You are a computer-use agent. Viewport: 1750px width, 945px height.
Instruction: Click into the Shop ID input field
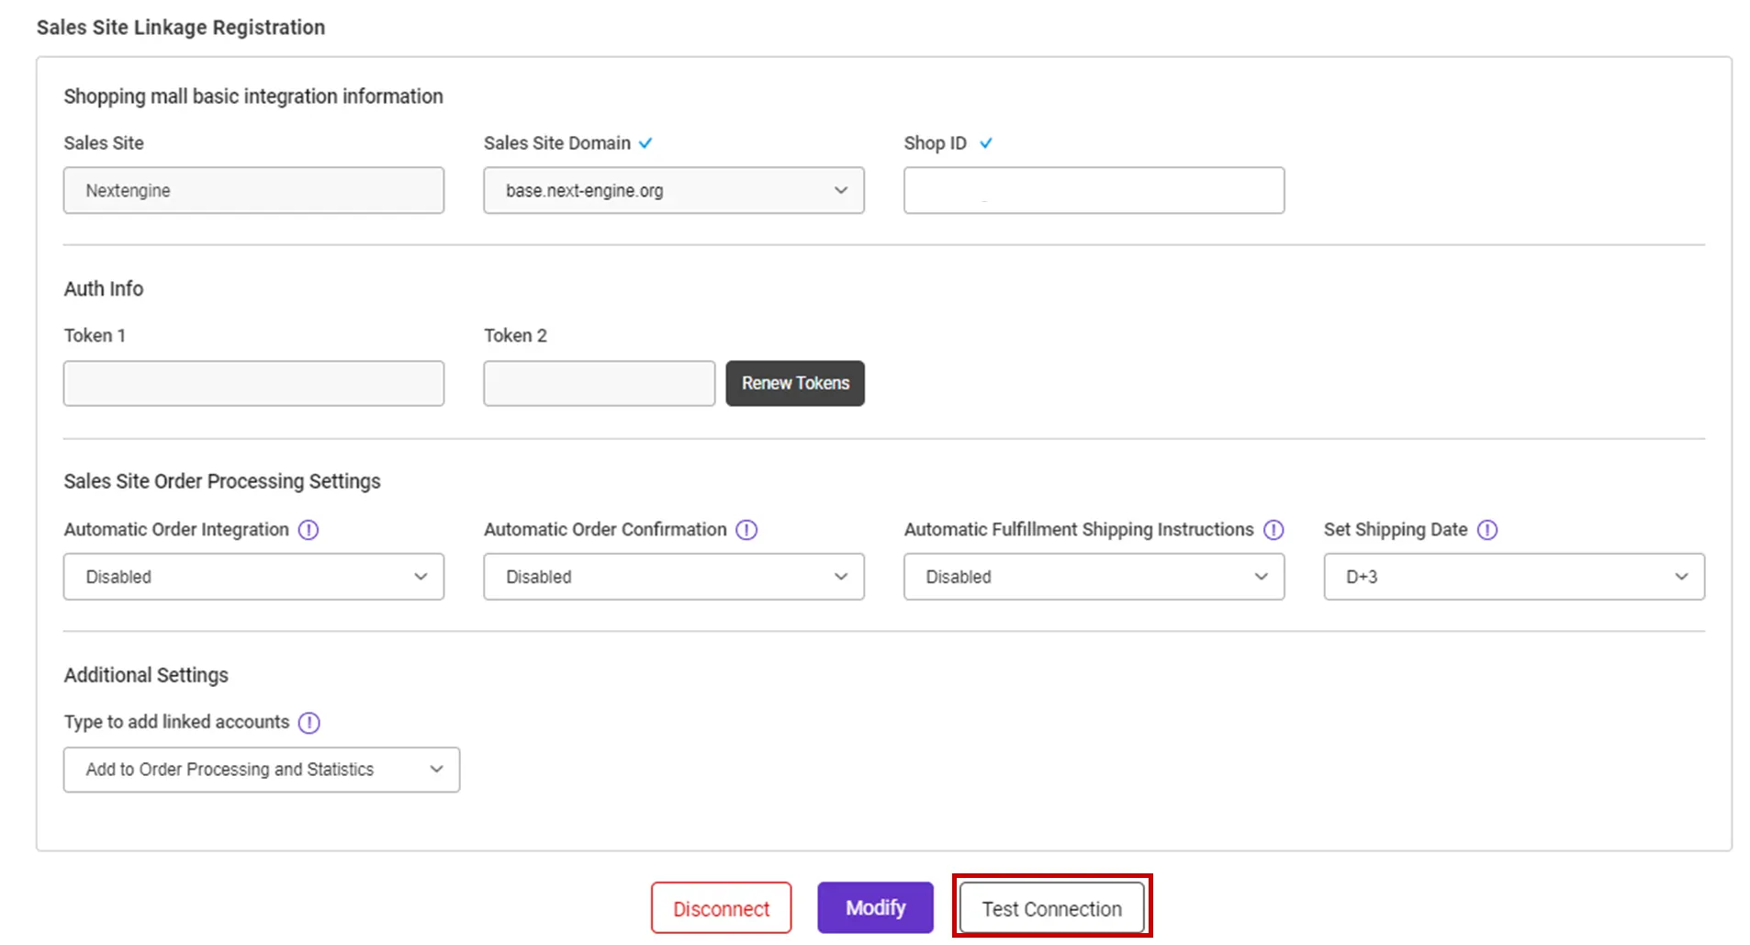1093,191
